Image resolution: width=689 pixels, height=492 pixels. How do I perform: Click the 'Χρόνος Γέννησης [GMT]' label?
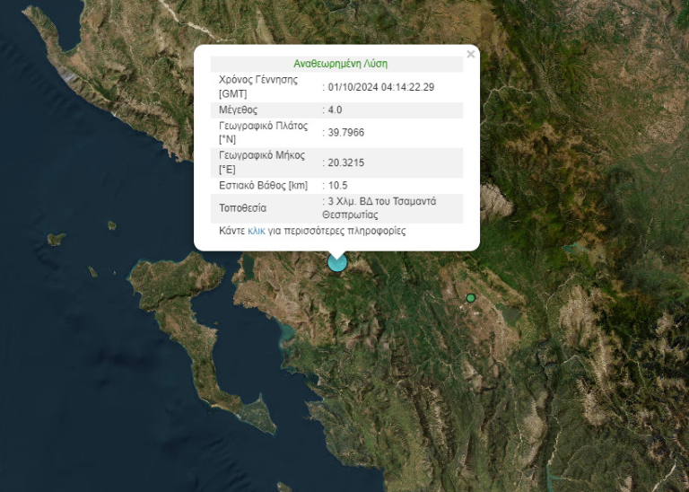tap(257, 87)
